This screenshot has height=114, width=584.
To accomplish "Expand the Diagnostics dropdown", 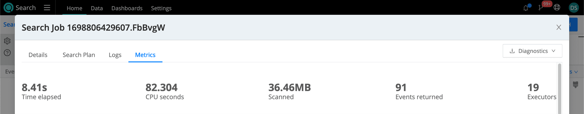I will [532, 51].
